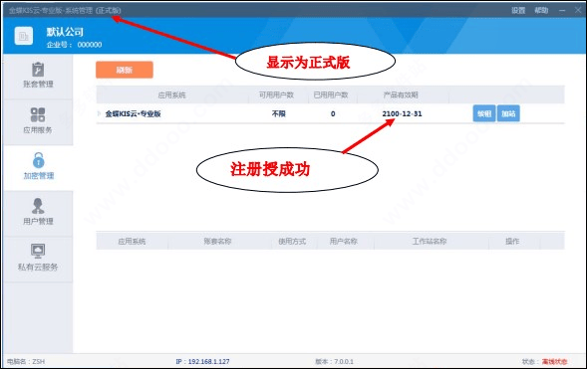Click the 使用方式 column header
Image resolution: width=587 pixels, height=369 pixels.
pos(292,242)
